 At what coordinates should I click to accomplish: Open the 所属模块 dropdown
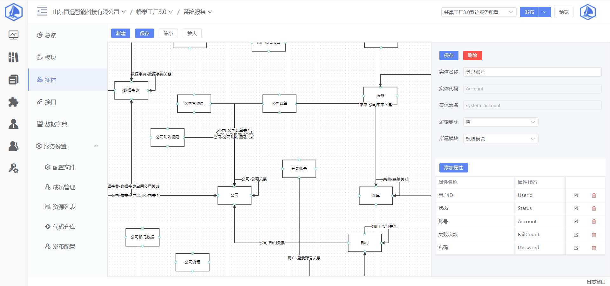pyautogui.click(x=501, y=139)
